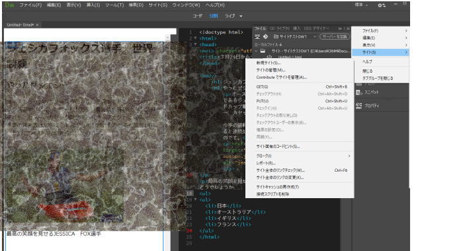Choose タブグループを閉じる in panel menu
This screenshot has height=251, width=463.
[380, 79]
